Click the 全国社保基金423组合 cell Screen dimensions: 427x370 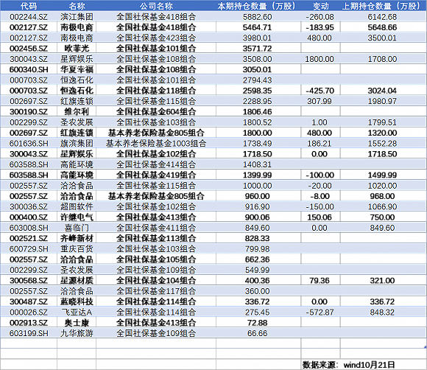[x=156, y=38]
